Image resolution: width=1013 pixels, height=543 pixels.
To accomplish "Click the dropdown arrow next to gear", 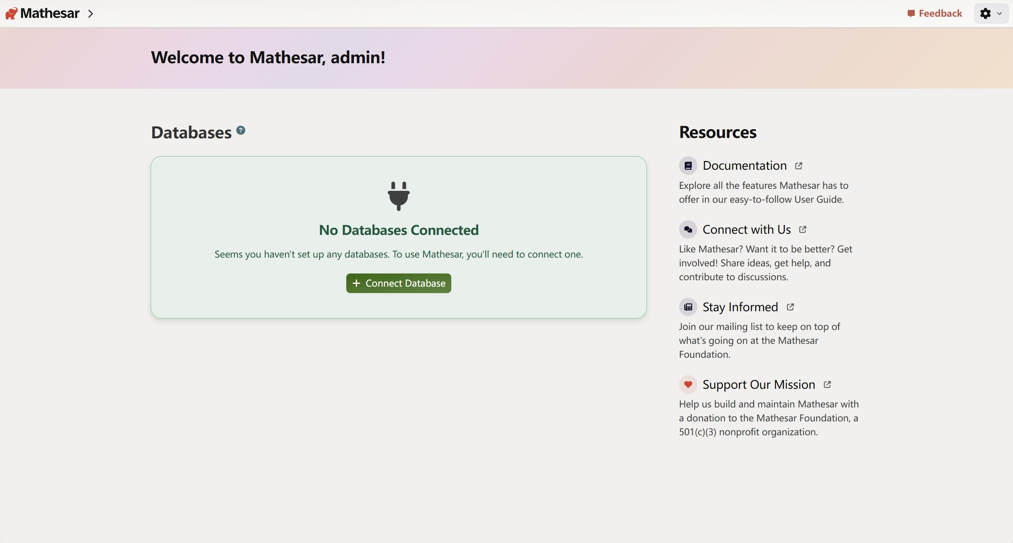I will (999, 14).
